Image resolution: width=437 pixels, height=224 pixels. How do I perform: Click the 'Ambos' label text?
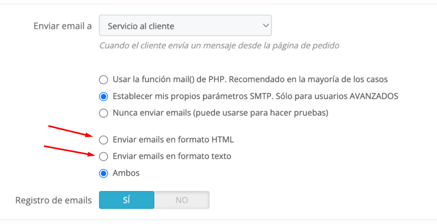126,173
